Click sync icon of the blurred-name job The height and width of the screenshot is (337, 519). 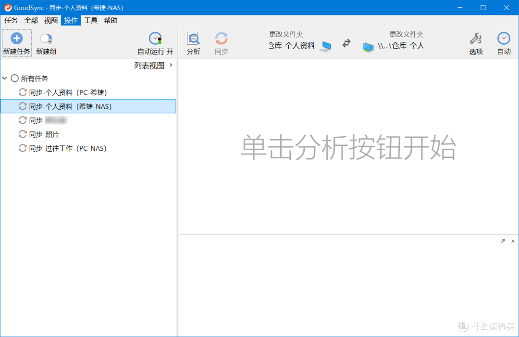[x=23, y=120]
